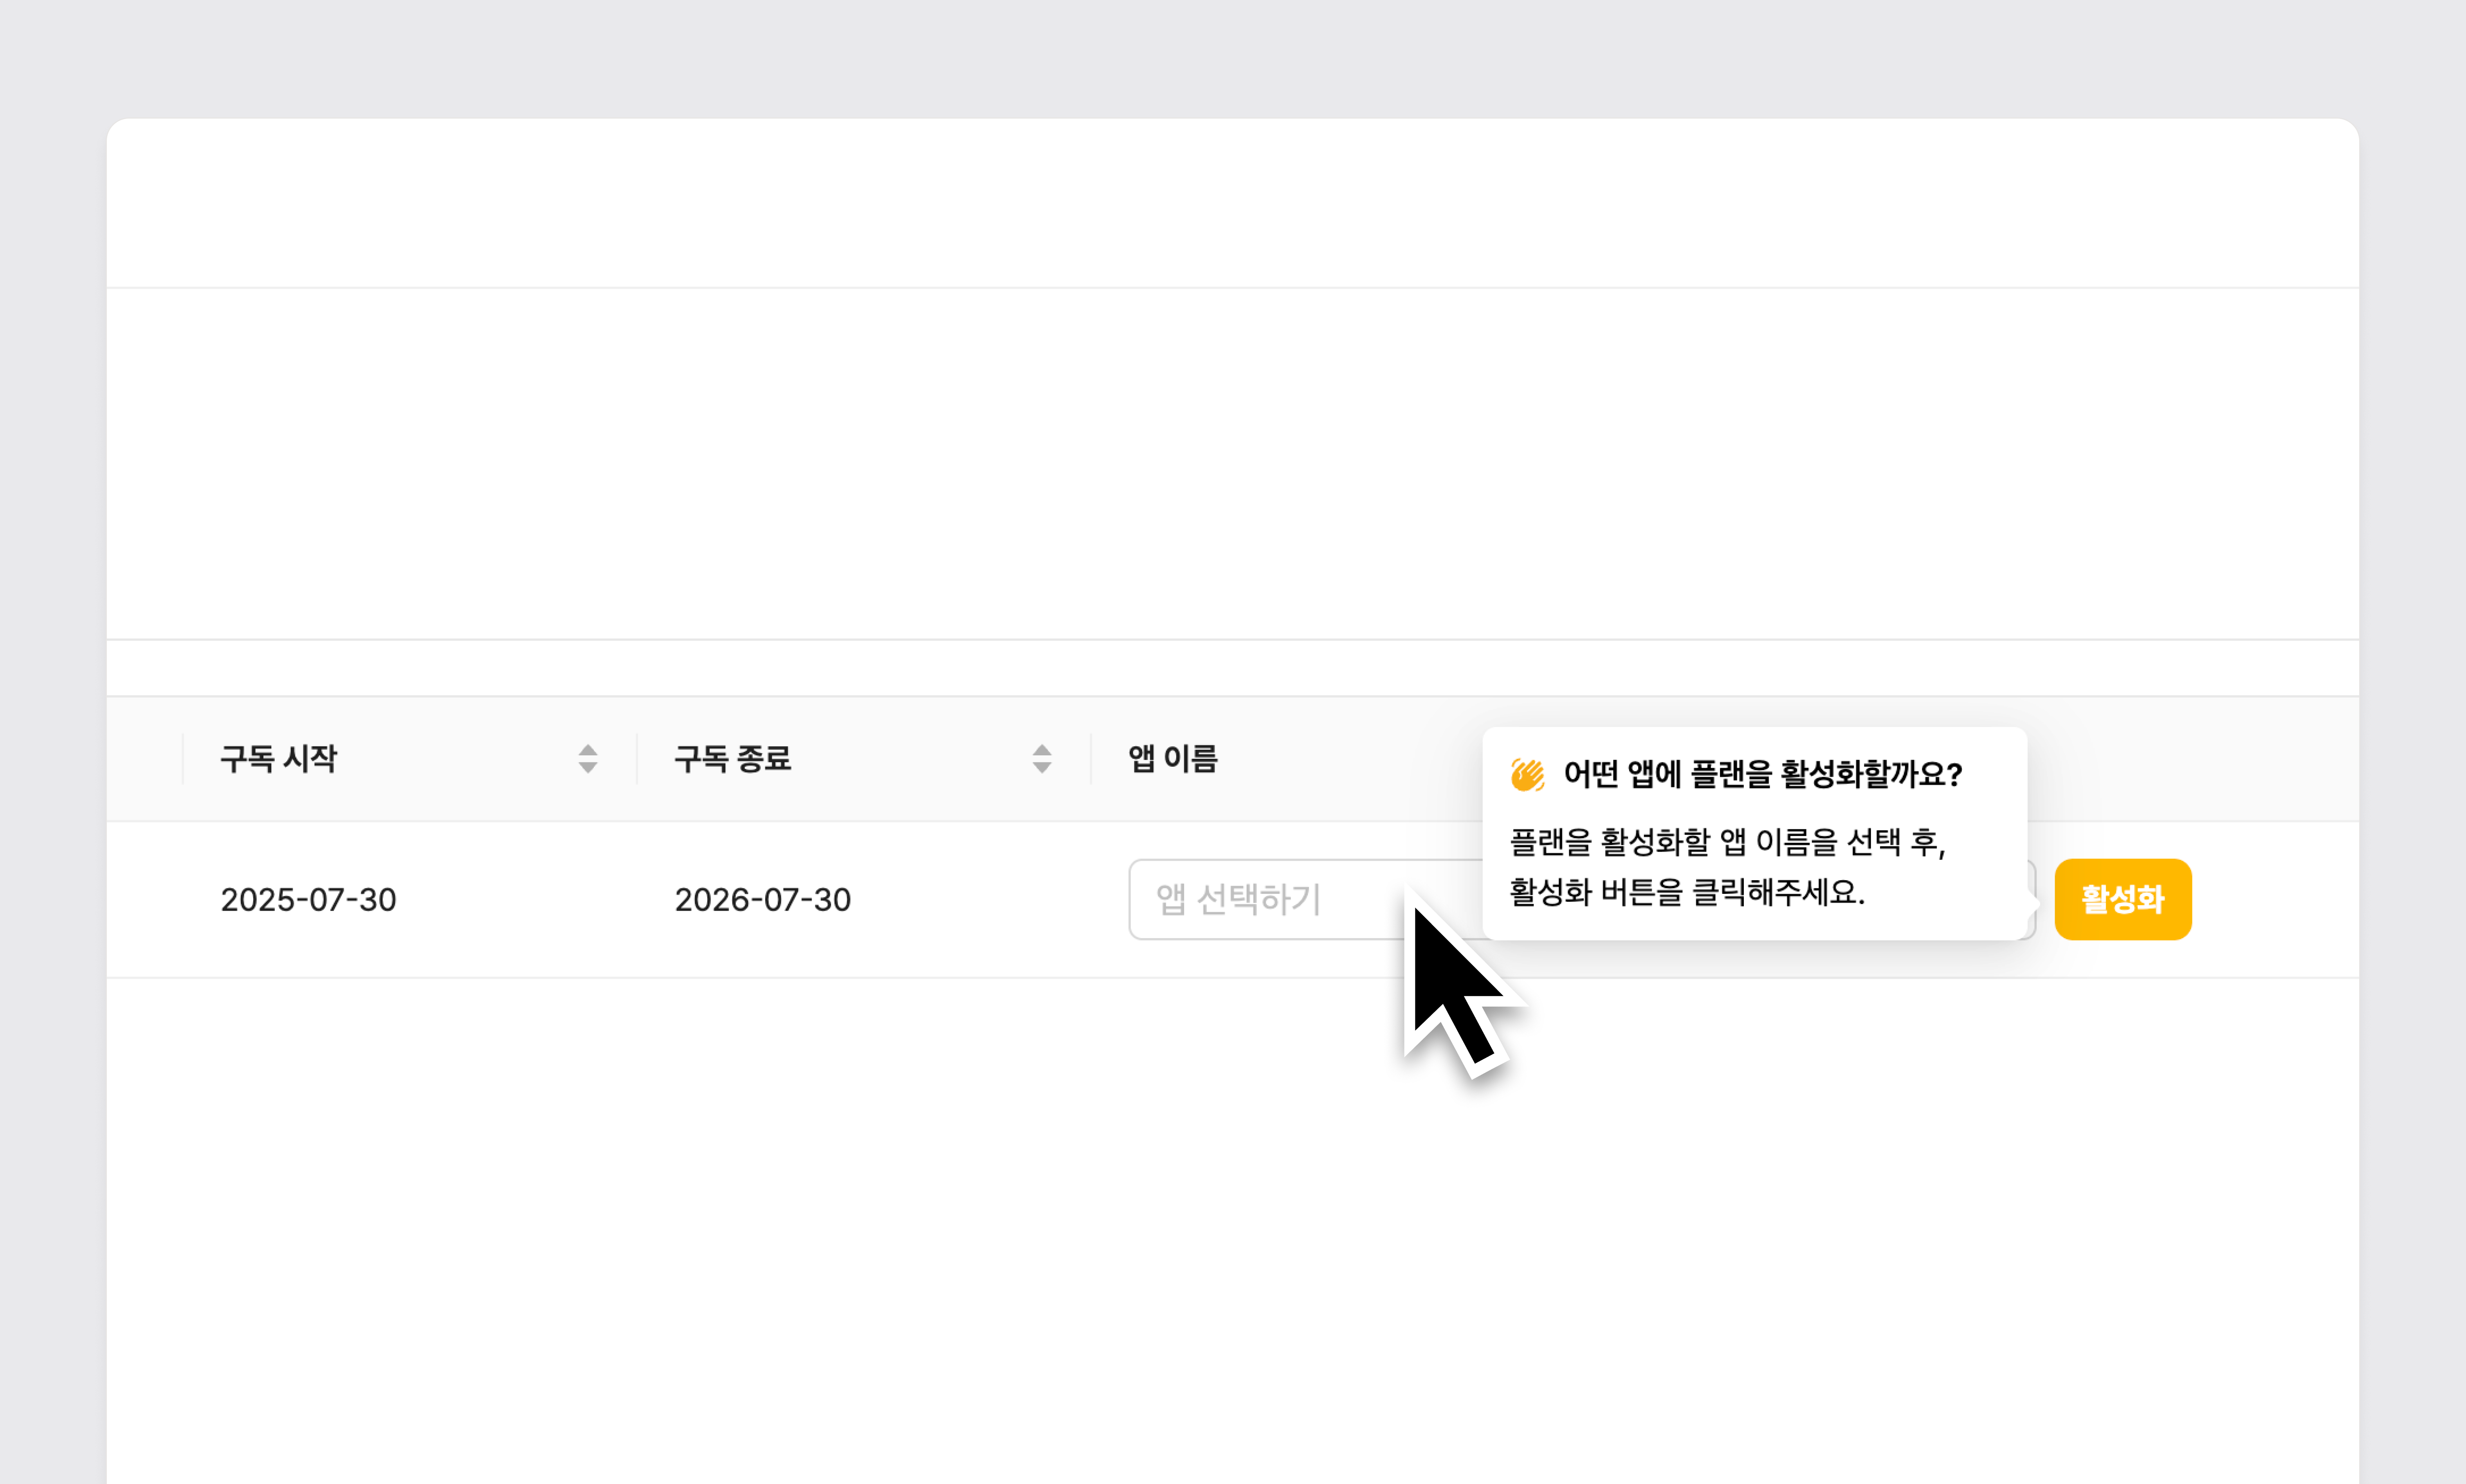The width and height of the screenshot is (2466, 1484).
Task: Click divider left of 구독 시작 header
Action: coord(183,759)
